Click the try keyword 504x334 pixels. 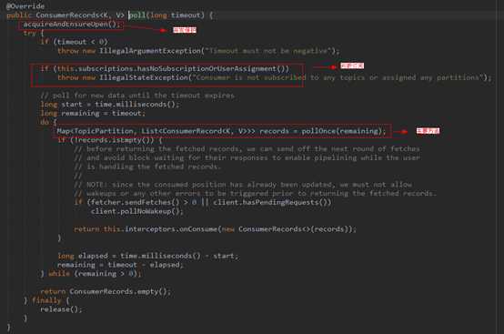tap(30, 33)
